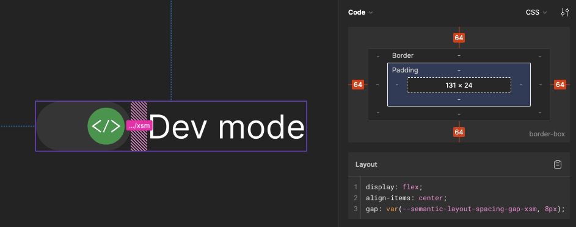Click the Padding label in box model
Image resolution: width=576 pixels, height=227 pixels.
pyautogui.click(x=405, y=70)
